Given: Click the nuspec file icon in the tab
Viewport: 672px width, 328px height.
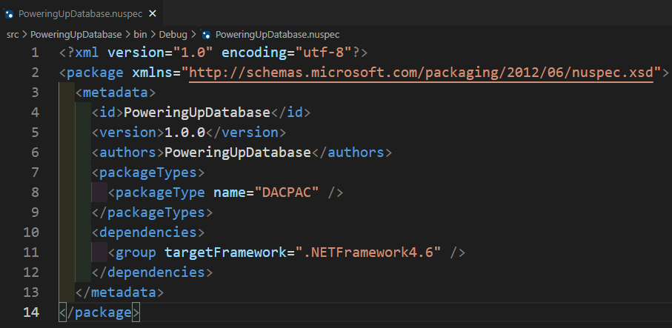Looking at the screenshot, I should (9, 14).
